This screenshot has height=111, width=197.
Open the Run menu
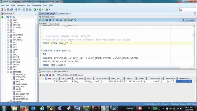28,6
